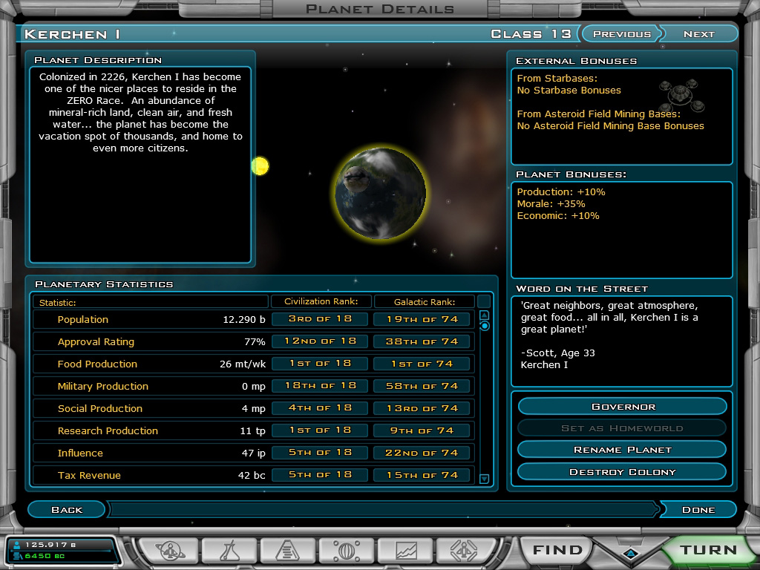Select the Population statistic row

click(x=253, y=319)
